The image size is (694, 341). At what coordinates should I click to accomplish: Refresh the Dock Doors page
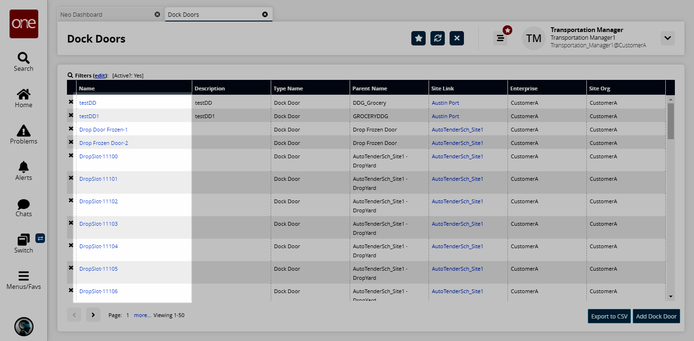click(x=438, y=38)
